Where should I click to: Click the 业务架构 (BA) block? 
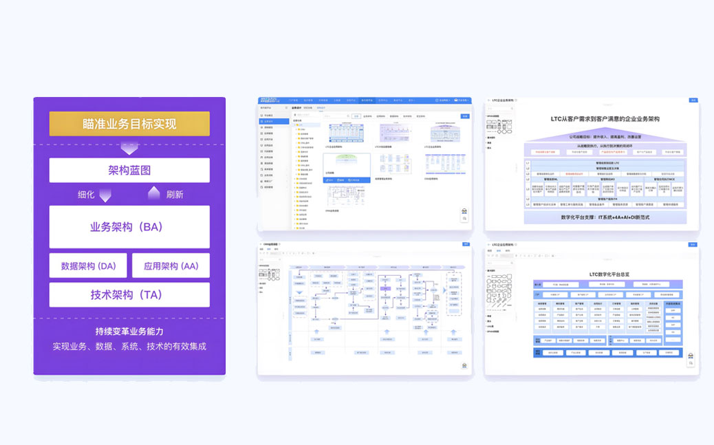[129, 226]
